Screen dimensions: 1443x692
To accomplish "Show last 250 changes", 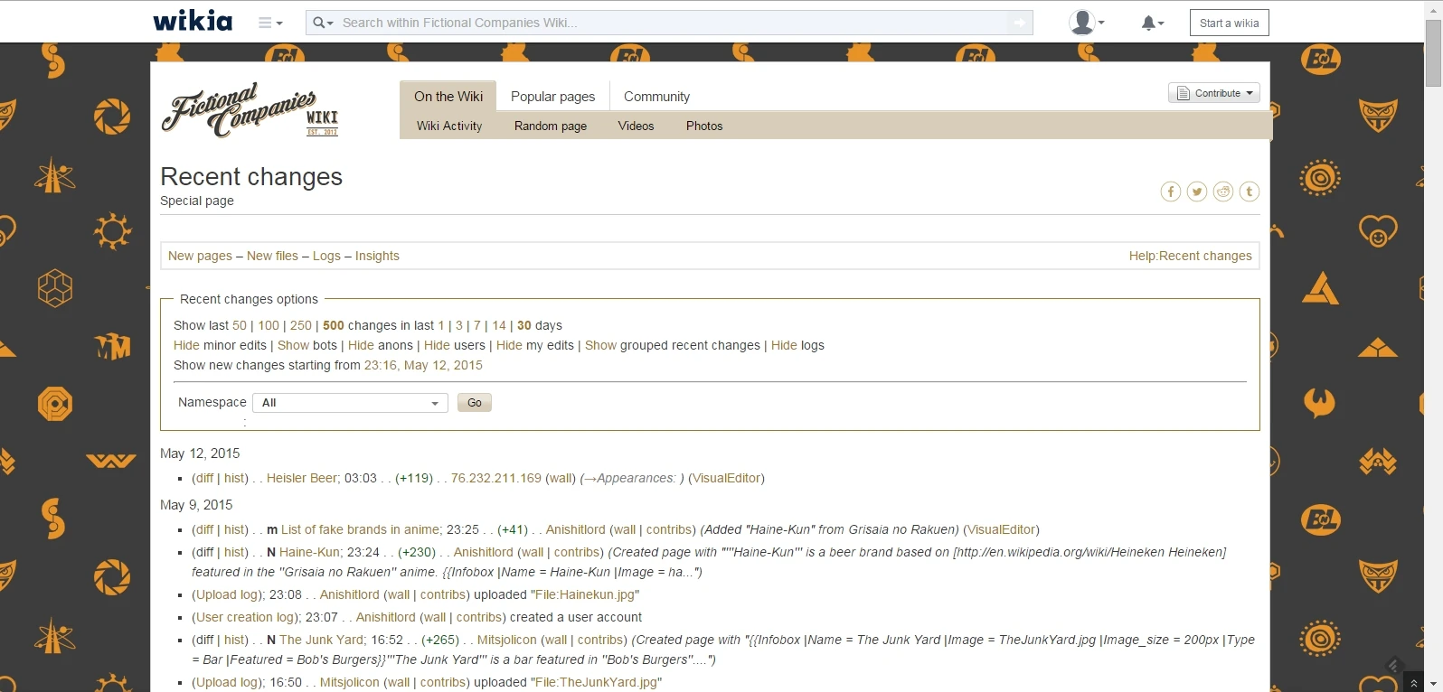I will (301, 325).
